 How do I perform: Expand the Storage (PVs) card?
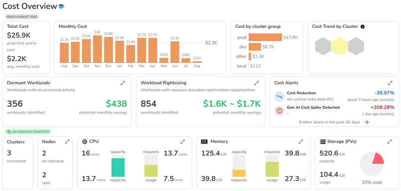(390, 142)
